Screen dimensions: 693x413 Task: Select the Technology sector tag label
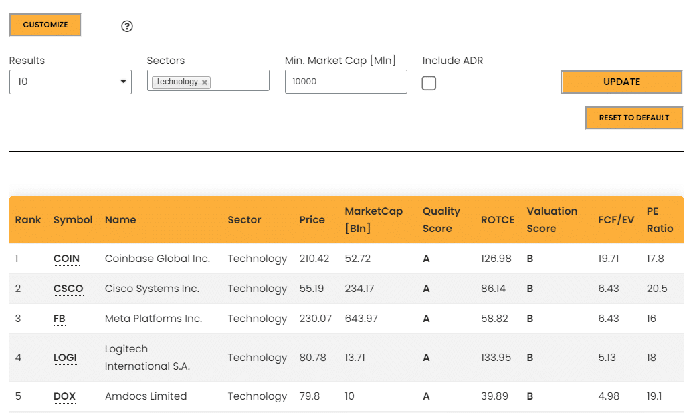click(x=177, y=82)
